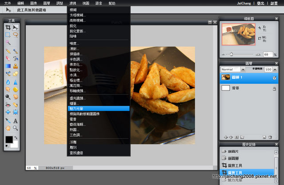
Task: Choose 高斯模糊 from the filter menu
Action: [99, 20]
